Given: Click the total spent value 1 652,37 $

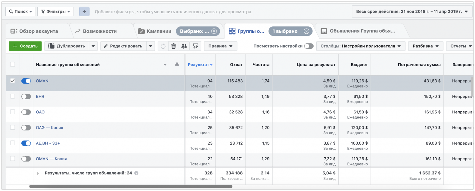Looking at the screenshot, I should pyautogui.click(x=430, y=173).
